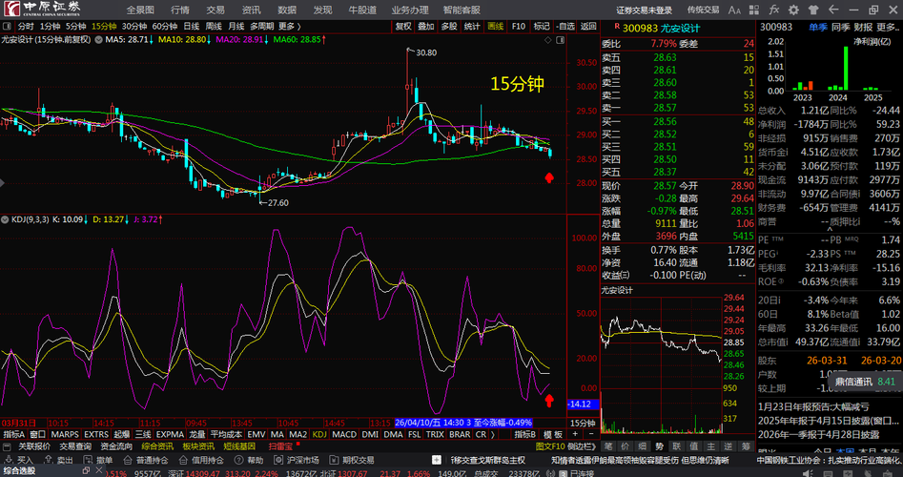Viewport: 903px width, 477px height.
Task: Click 势 tab under mini intraday chart
Action: 660,446
